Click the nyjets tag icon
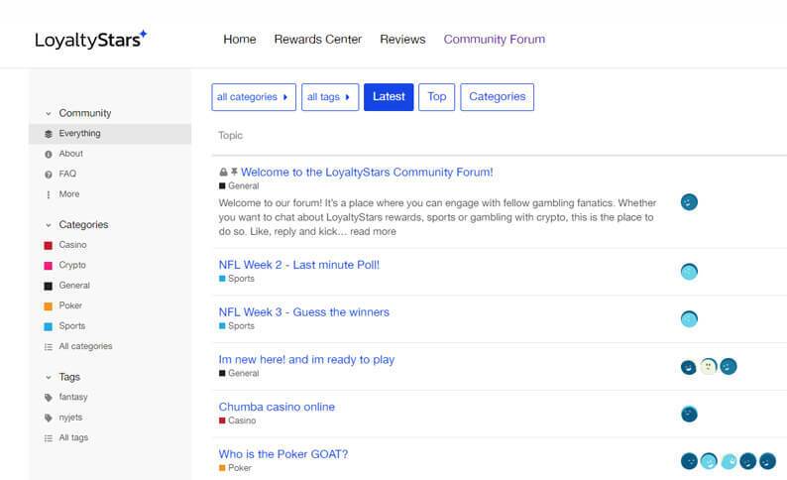The width and height of the screenshot is (787, 480). [x=49, y=418]
